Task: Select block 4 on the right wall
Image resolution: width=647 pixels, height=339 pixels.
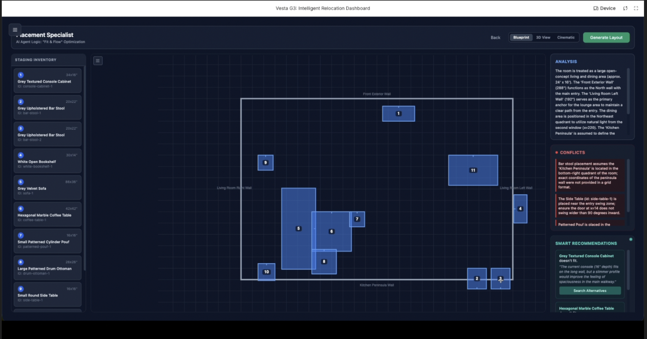Action: click(520, 209)
